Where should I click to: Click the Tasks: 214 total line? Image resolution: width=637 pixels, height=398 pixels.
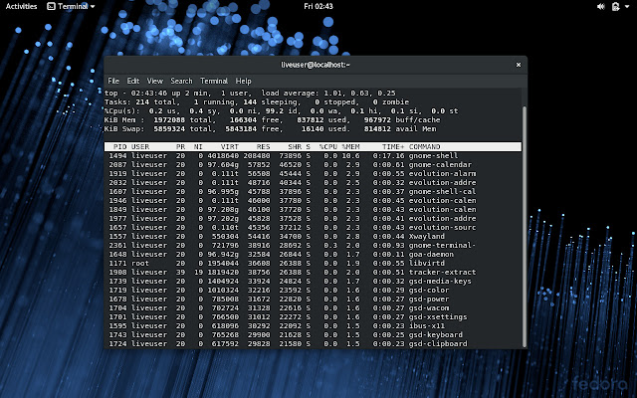257,101
